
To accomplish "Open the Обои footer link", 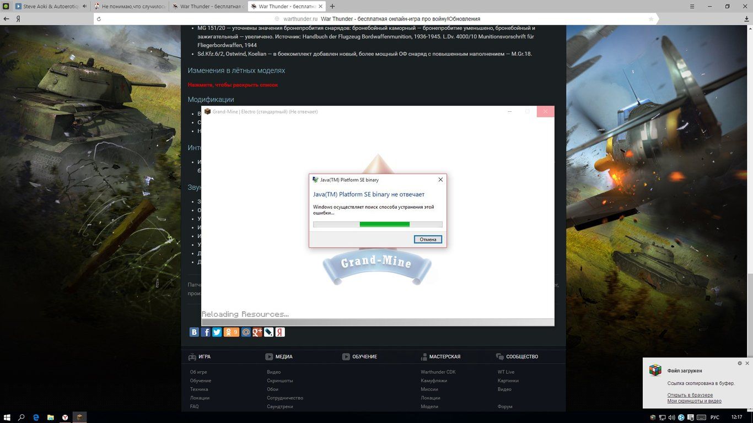I will (272, 389).
